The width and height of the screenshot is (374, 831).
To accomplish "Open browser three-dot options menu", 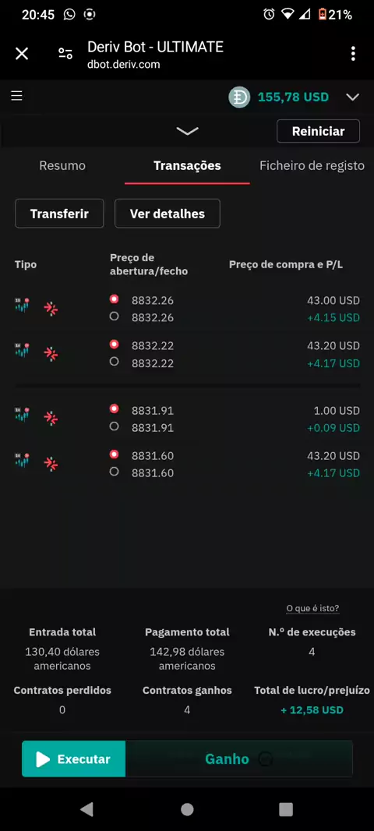I will 353,54.
